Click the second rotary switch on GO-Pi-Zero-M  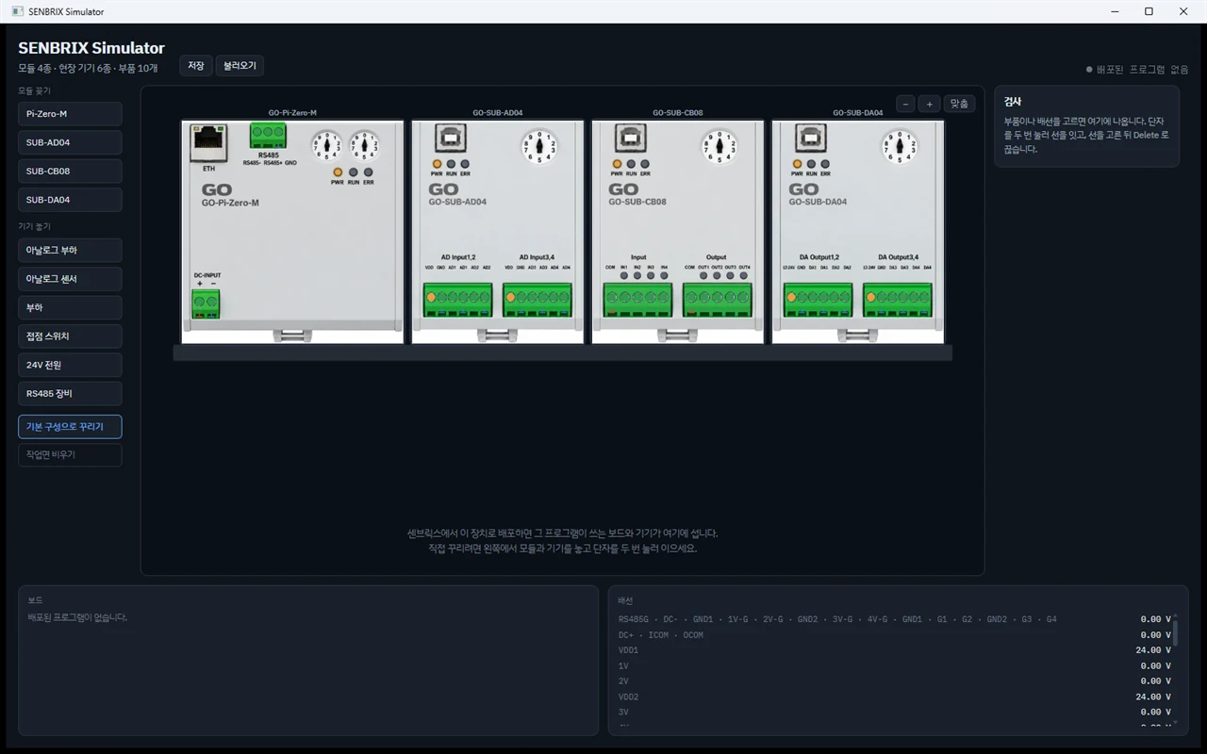[x=364, y=146]
